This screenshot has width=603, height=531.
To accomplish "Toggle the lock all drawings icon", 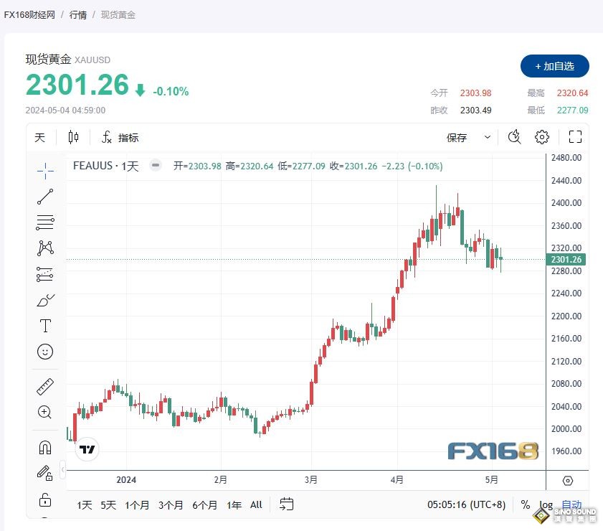I will coord(45,501).
